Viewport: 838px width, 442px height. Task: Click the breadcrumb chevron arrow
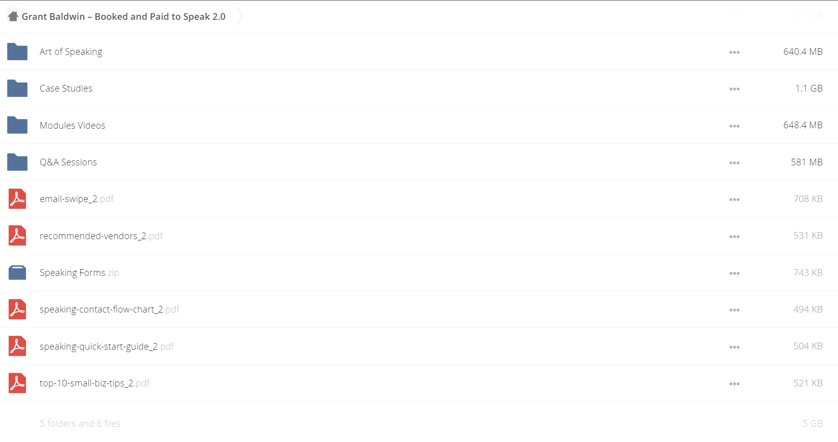click(x=240, y=16)
